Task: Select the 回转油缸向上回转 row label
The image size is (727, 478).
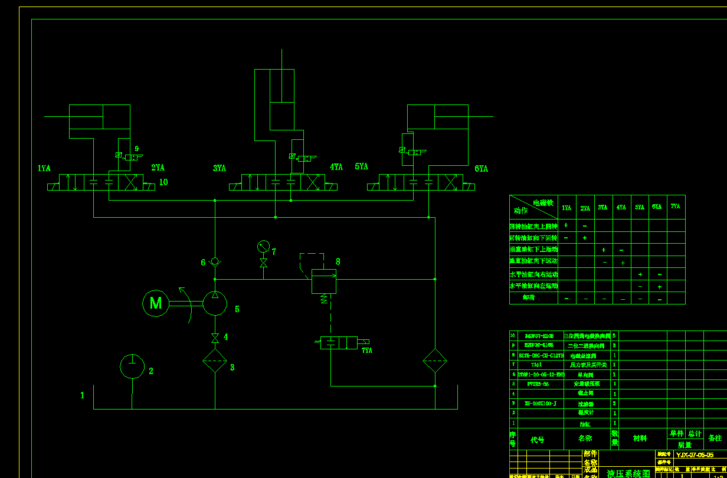Action: (x=533, y=226)
